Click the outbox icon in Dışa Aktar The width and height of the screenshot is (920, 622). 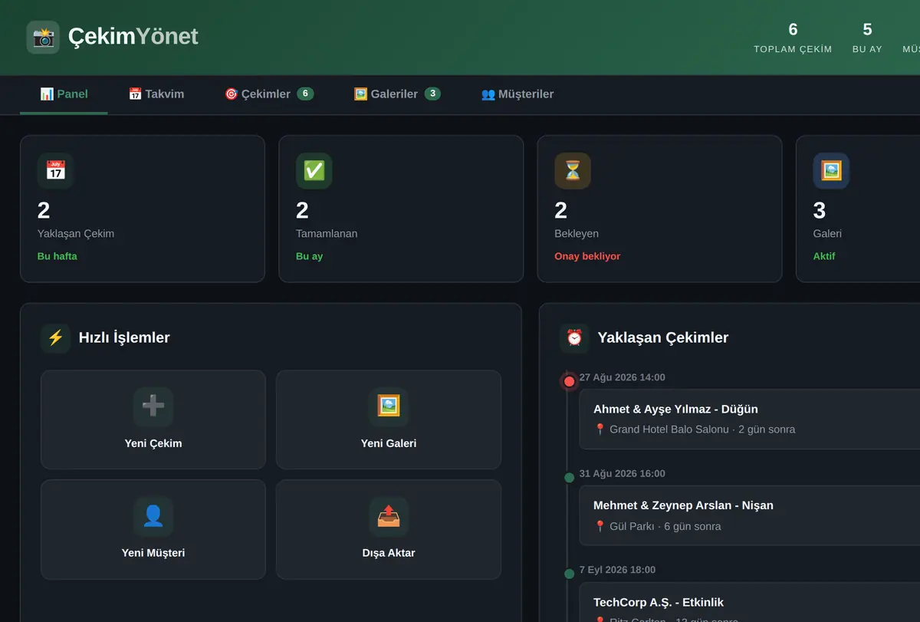click(x=389, y=516)
